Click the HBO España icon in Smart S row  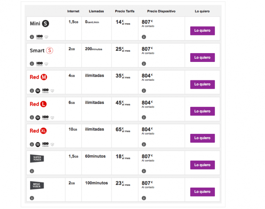[40, 64]
